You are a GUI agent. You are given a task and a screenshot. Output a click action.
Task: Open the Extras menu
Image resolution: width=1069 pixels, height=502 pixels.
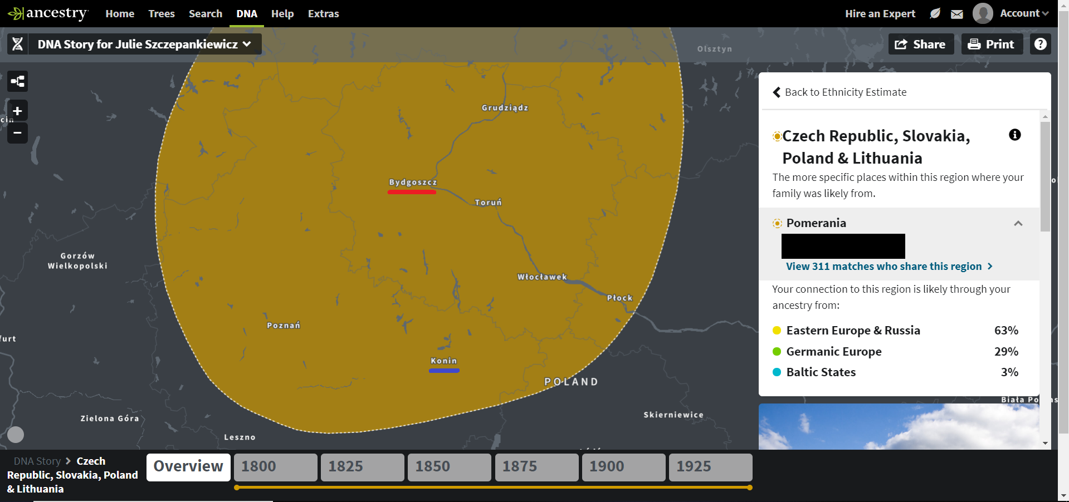[323, 13]
